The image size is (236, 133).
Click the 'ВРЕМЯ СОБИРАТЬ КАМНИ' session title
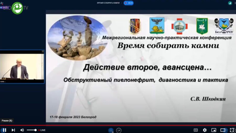pyautogui.click(x=108, y=3)
